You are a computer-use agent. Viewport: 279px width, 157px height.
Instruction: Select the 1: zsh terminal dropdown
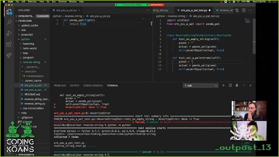point(201,85)
